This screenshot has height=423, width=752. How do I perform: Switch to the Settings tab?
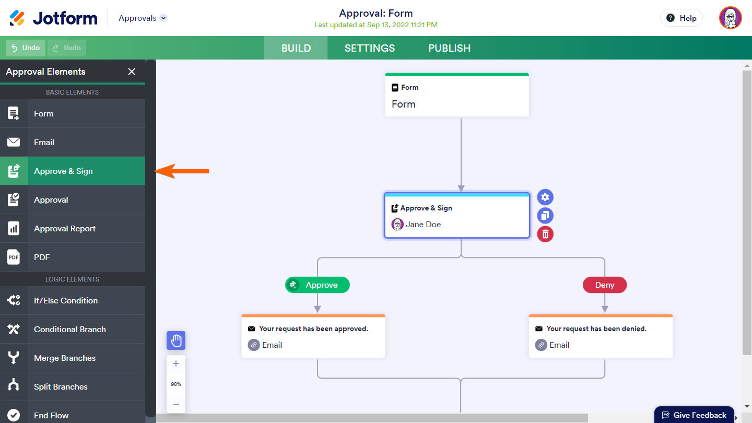coord(370,48)
